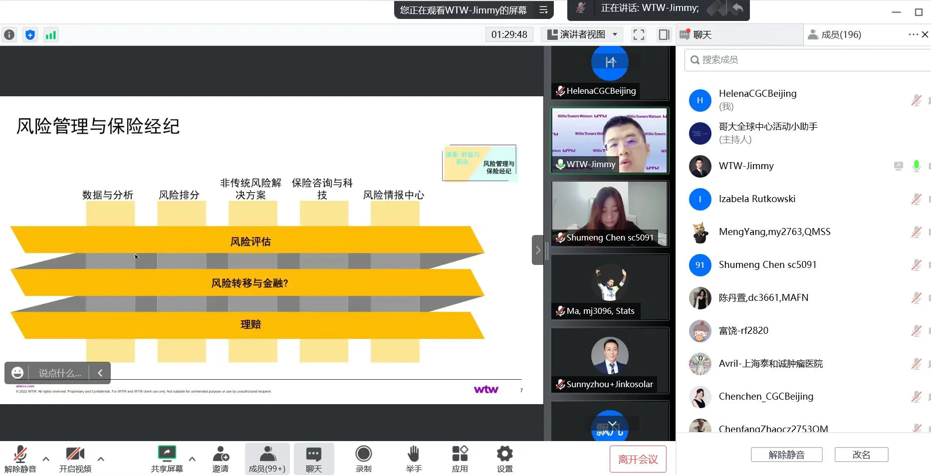Image resolution: width=931 pixels, height=475 pixels.
Task: Select Avril-上海泰和诚肿瘤医院 in members list
Action: 803,364
